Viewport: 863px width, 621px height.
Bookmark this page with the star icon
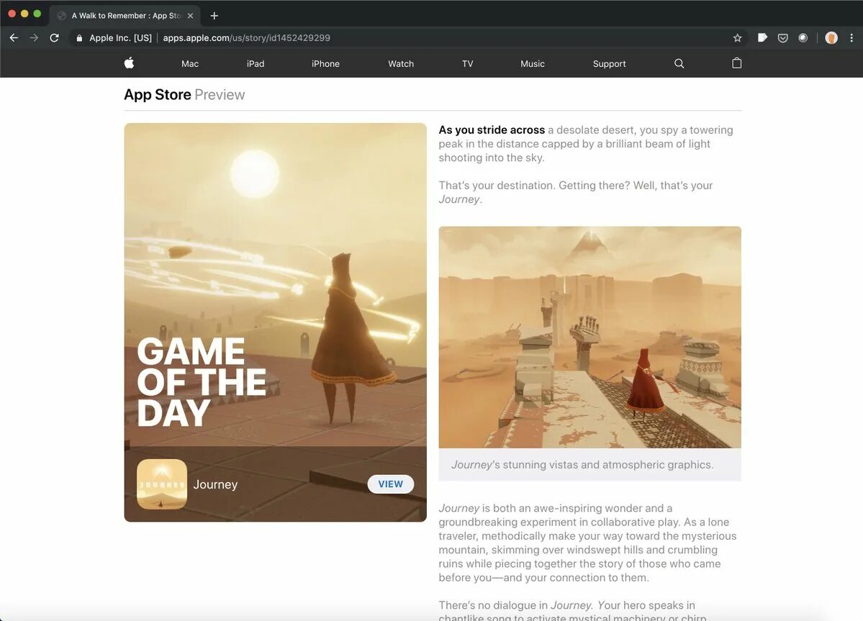coord(738,38)
